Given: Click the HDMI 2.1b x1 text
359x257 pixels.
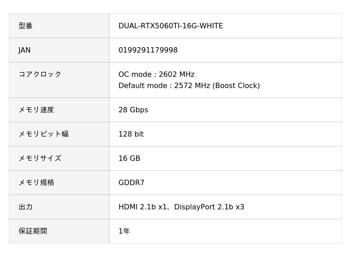Looking at the screenshot, I should pos(142,207).
